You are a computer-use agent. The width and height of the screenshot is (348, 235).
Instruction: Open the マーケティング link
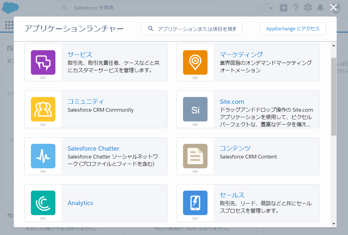[x=241, y=54]
